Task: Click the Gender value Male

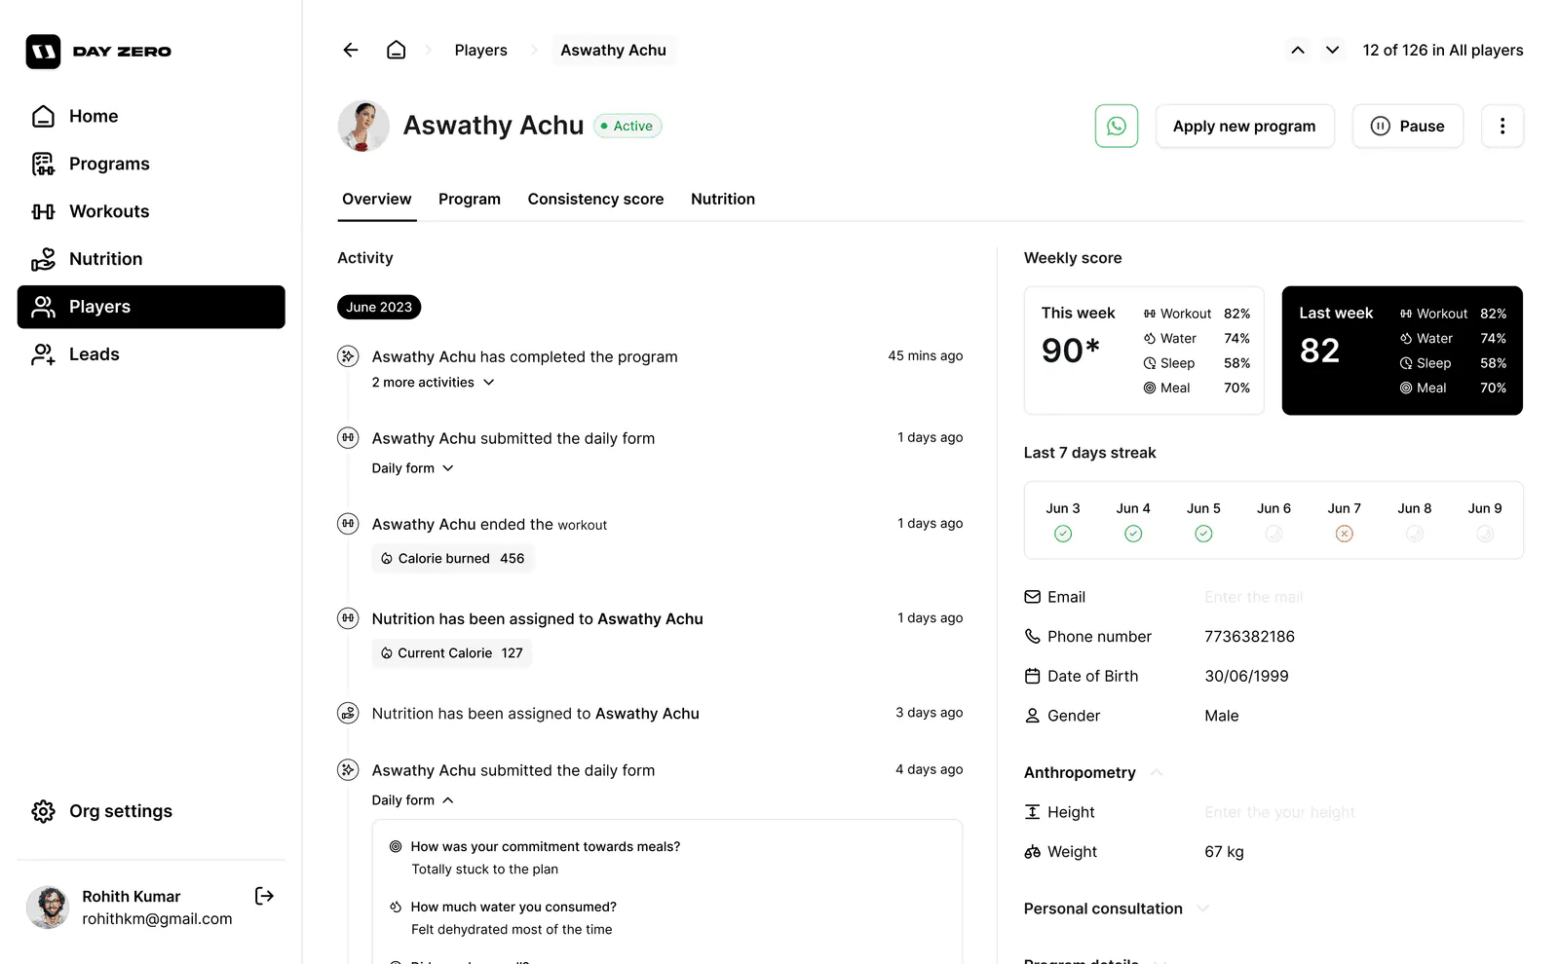Action: [x=1221, y=716]
